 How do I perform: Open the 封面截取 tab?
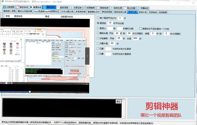[89, 8]
